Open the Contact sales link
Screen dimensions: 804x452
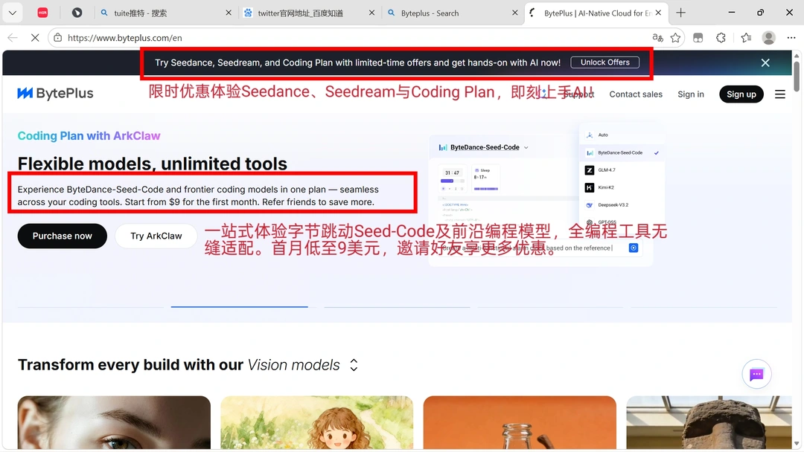pyautogui.click(x=636, y=94)
